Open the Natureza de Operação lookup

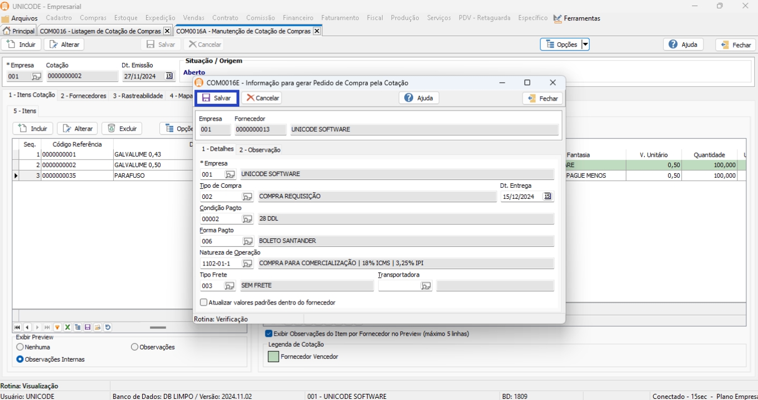coord(247,263)
